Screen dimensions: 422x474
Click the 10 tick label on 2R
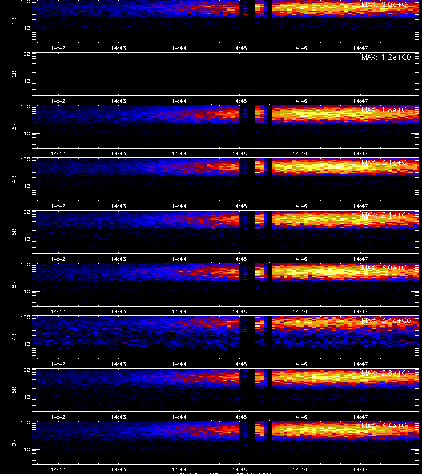click(x=27, y=81)
